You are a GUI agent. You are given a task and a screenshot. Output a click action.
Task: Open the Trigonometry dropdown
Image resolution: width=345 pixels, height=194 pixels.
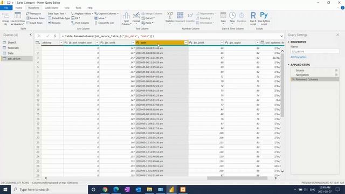(x=205, y=13)
